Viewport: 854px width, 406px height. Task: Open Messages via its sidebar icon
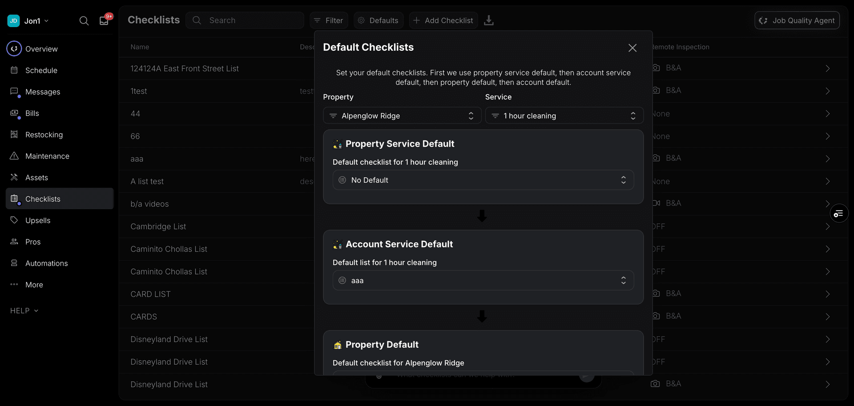14,92
